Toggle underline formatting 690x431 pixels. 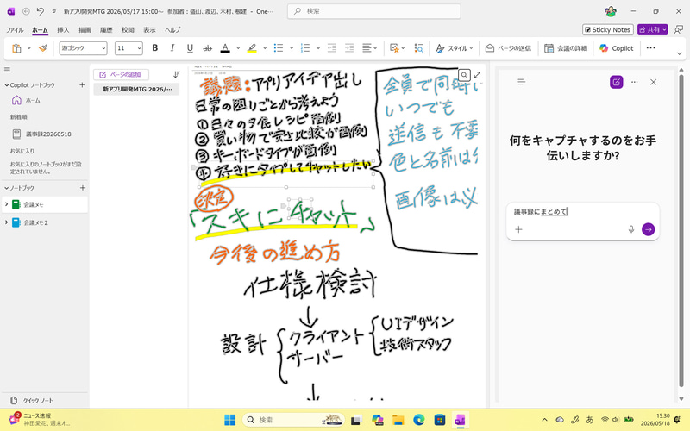[x=190, y=48]
